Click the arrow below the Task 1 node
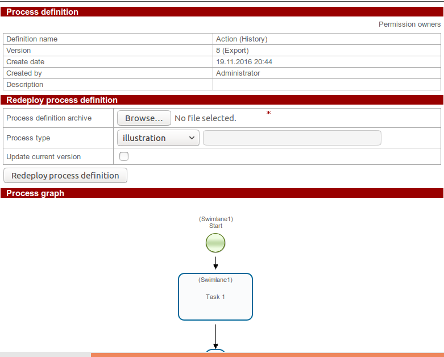The height and width of the screenshot is (357, 444). pyautogui.click(x=215, y=336)
